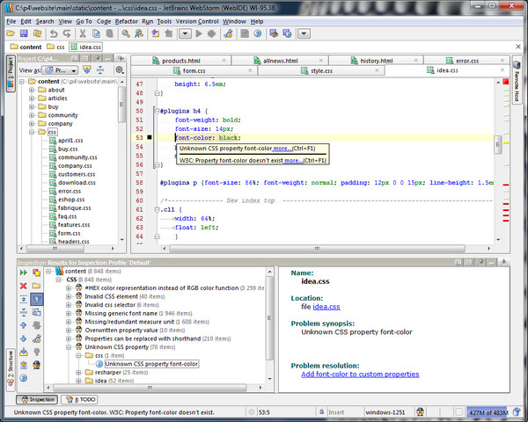The image size is (528, 422).
Task: Click the idea.css location link
Action: click(326, 306)
